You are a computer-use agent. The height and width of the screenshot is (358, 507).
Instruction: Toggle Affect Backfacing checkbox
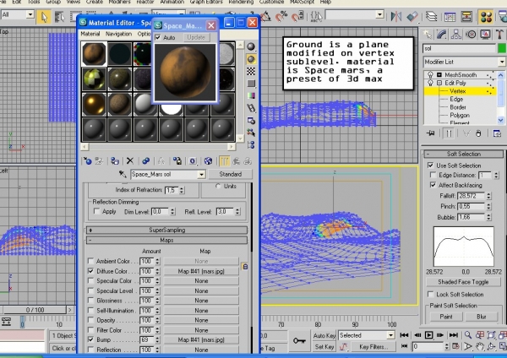click(433, 185)
